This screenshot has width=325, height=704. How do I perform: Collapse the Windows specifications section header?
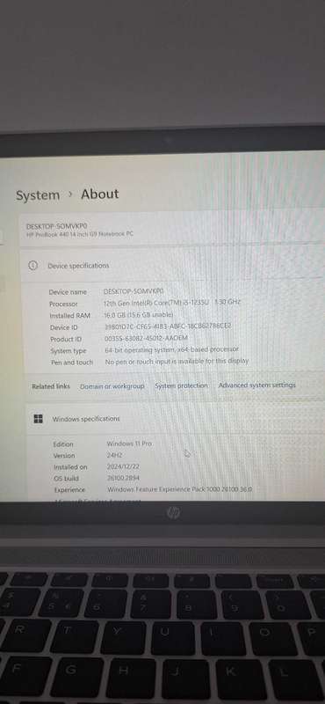coord(175,419)
